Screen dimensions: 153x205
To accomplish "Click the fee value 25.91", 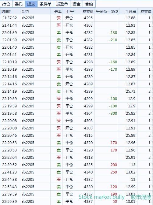I will tap(131, 157).
